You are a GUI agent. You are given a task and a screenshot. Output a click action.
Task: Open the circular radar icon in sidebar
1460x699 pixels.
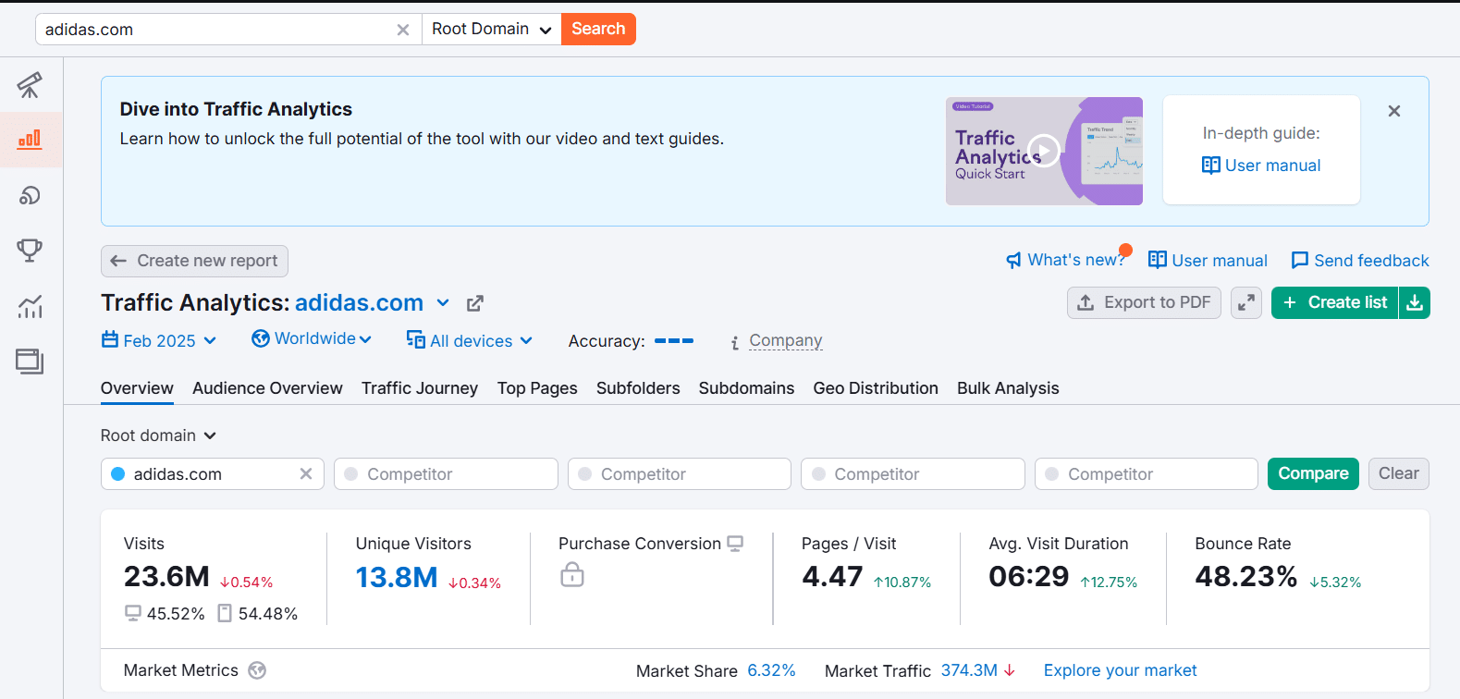point(30,195)
